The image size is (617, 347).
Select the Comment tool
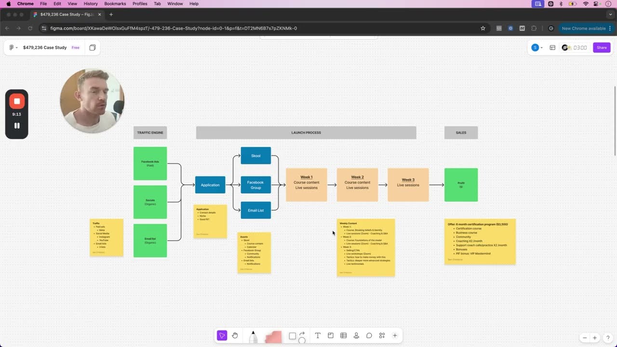point(369,335)
